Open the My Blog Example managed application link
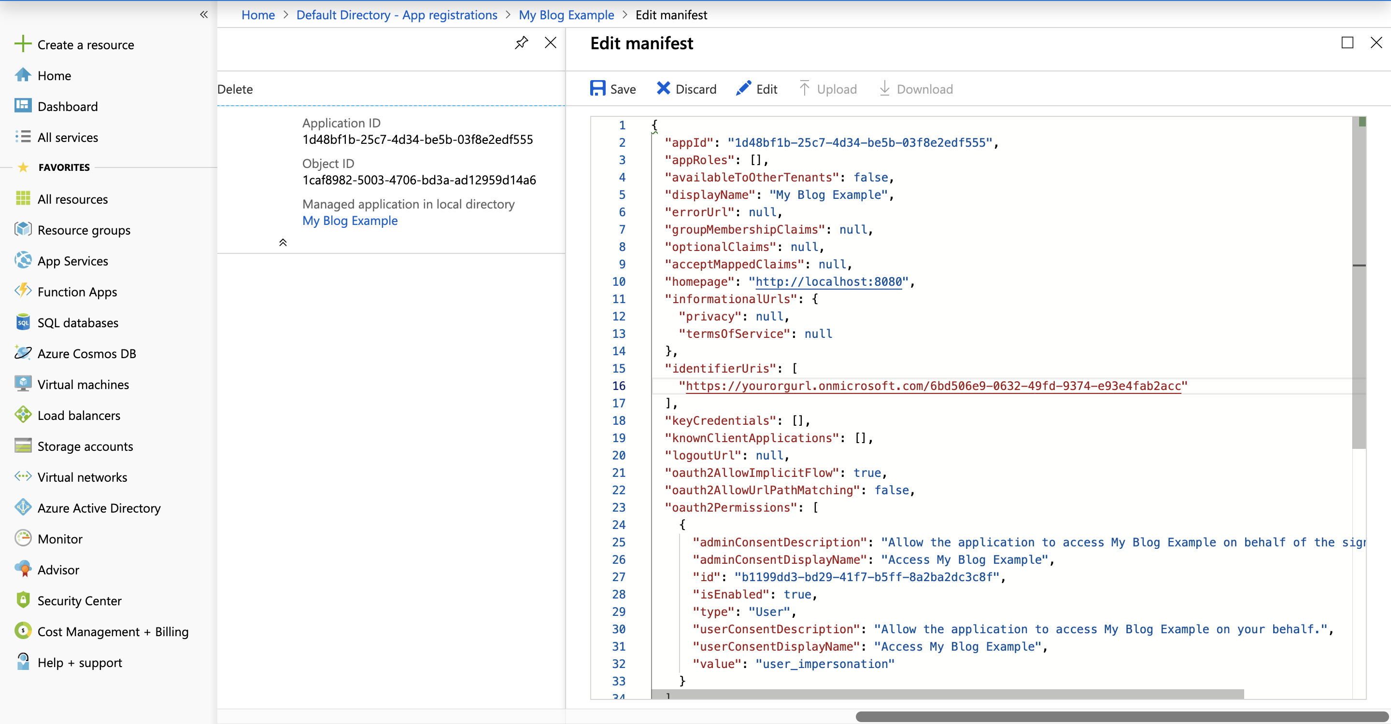The image size is (1391, 724). [350, 221]
